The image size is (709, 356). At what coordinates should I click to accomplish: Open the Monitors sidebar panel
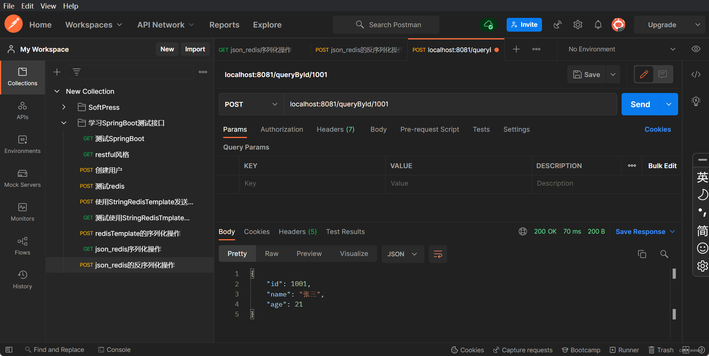[x=22, y=212]
